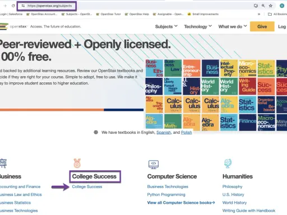The image size is (287, 215).
Task: Expand the Technology dropdown menu
Action: point(198,26)
